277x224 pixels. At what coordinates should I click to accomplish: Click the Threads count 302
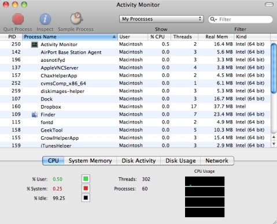click(146, 179)
